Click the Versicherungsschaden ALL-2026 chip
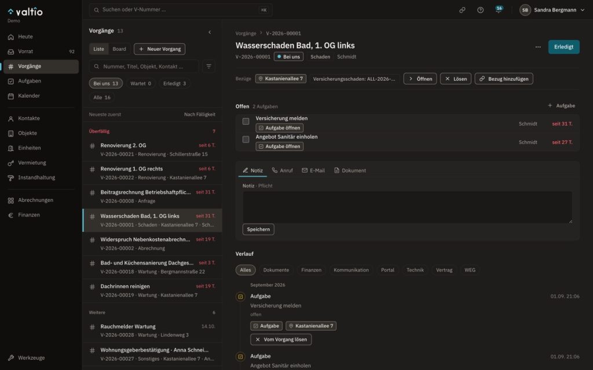593x370 pixels. point(354,79)
